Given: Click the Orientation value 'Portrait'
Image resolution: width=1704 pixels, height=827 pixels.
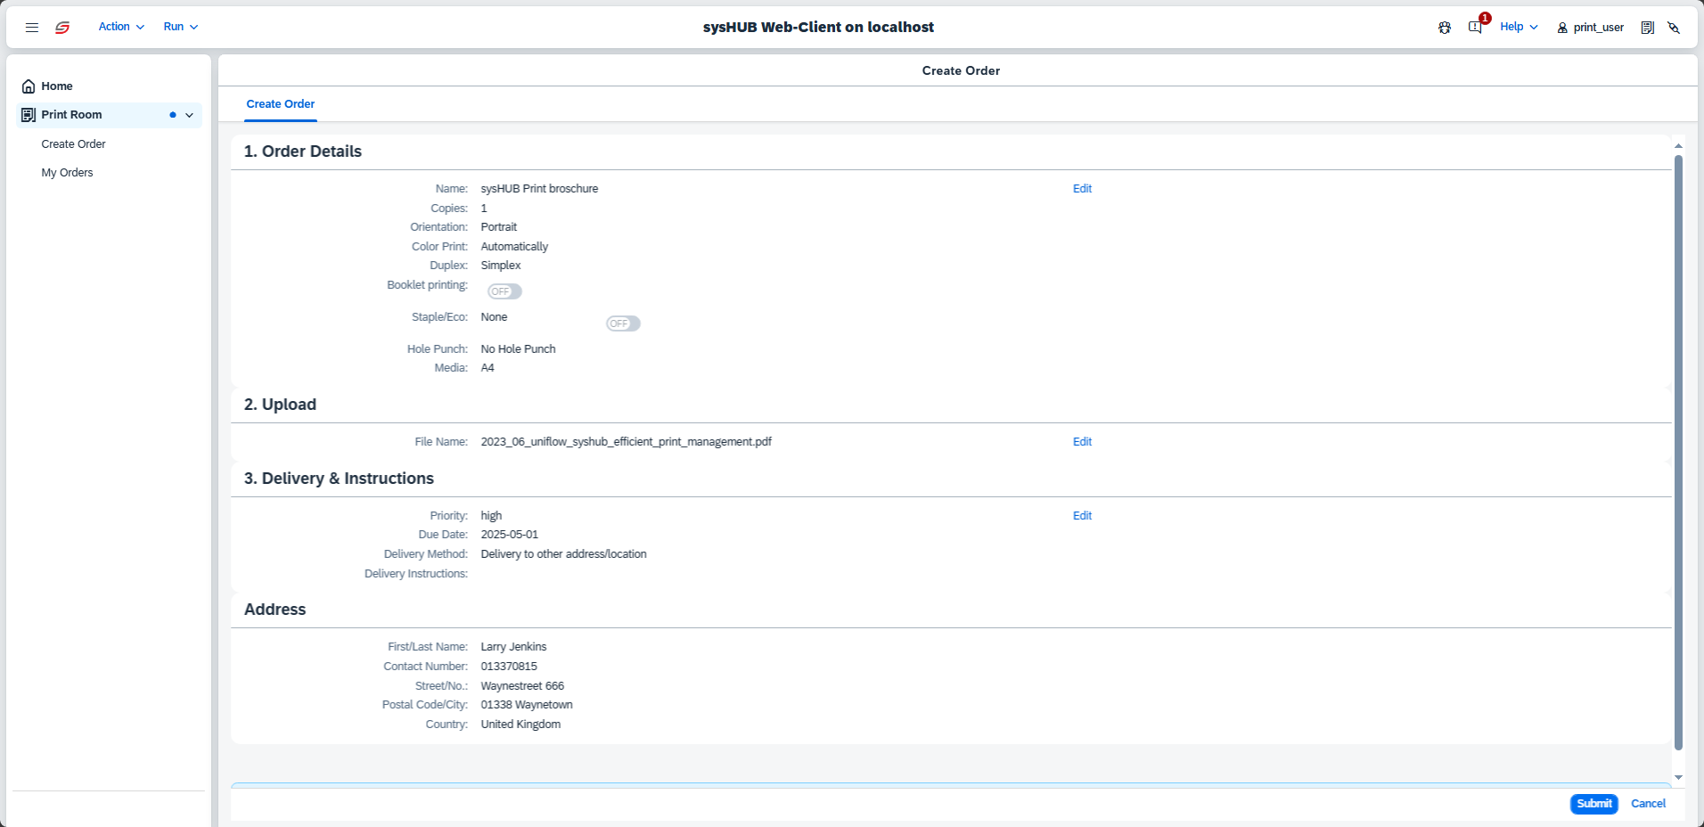Looking at the screenshot, I should click(x=498, y=227).
